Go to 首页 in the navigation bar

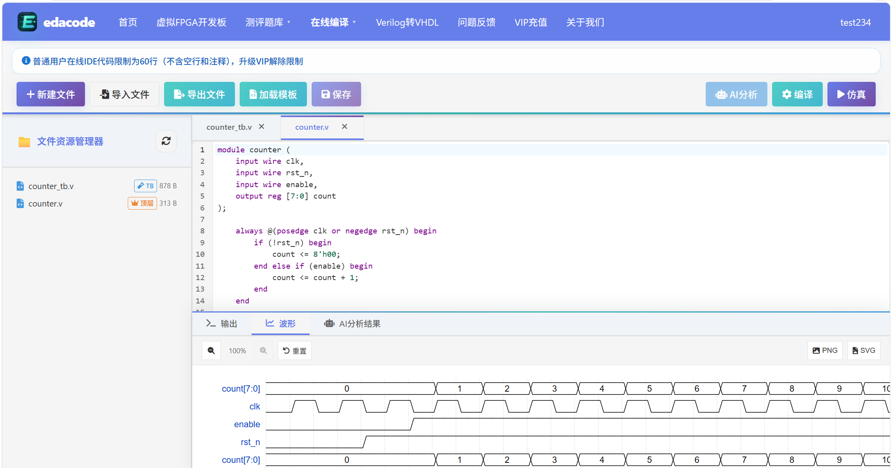click(x=128, y=22)
